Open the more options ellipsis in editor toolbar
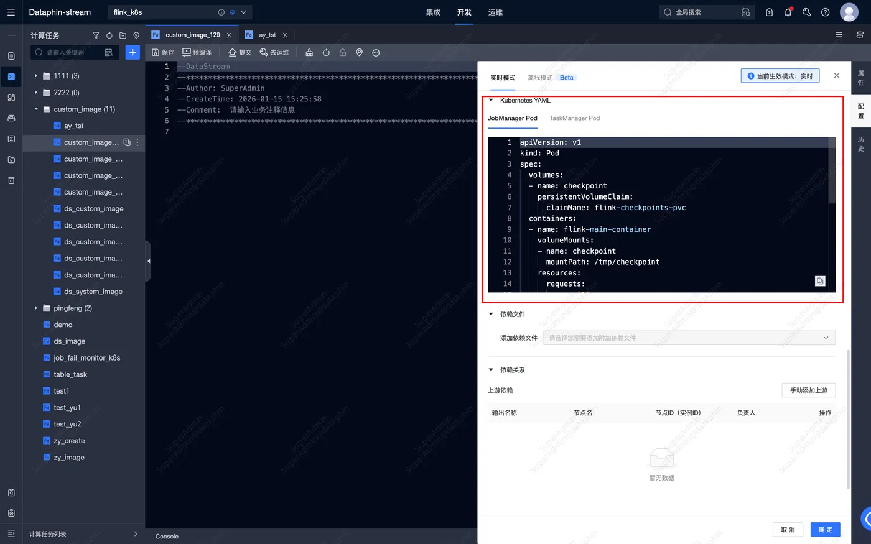 click(376, 53)
